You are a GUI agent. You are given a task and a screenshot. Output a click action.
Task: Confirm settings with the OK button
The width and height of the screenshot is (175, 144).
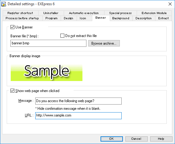click(112, 139)
